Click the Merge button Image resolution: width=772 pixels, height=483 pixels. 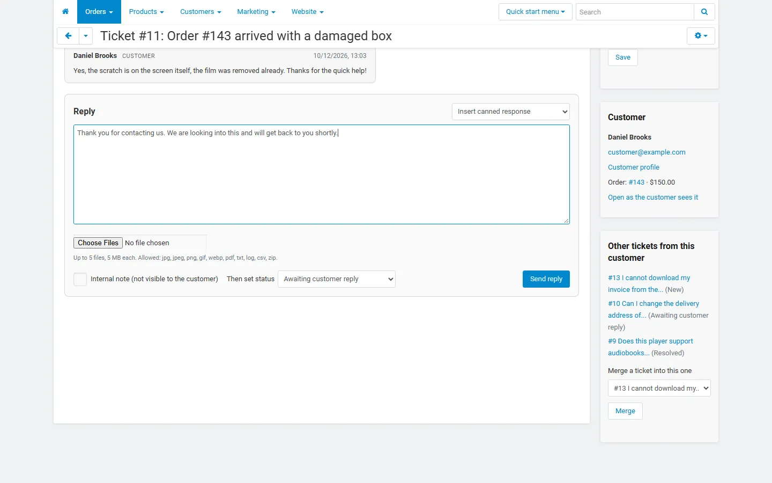(625, 411)
